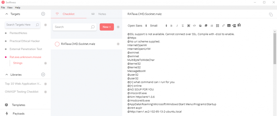Focus the Search Targets Here field
This screenshot has width=277, height=116.
[23, 25]
